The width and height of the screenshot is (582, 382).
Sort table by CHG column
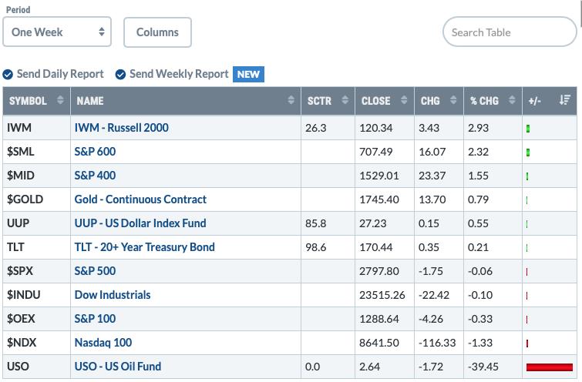pyautogui.click(x=453, y=100)
